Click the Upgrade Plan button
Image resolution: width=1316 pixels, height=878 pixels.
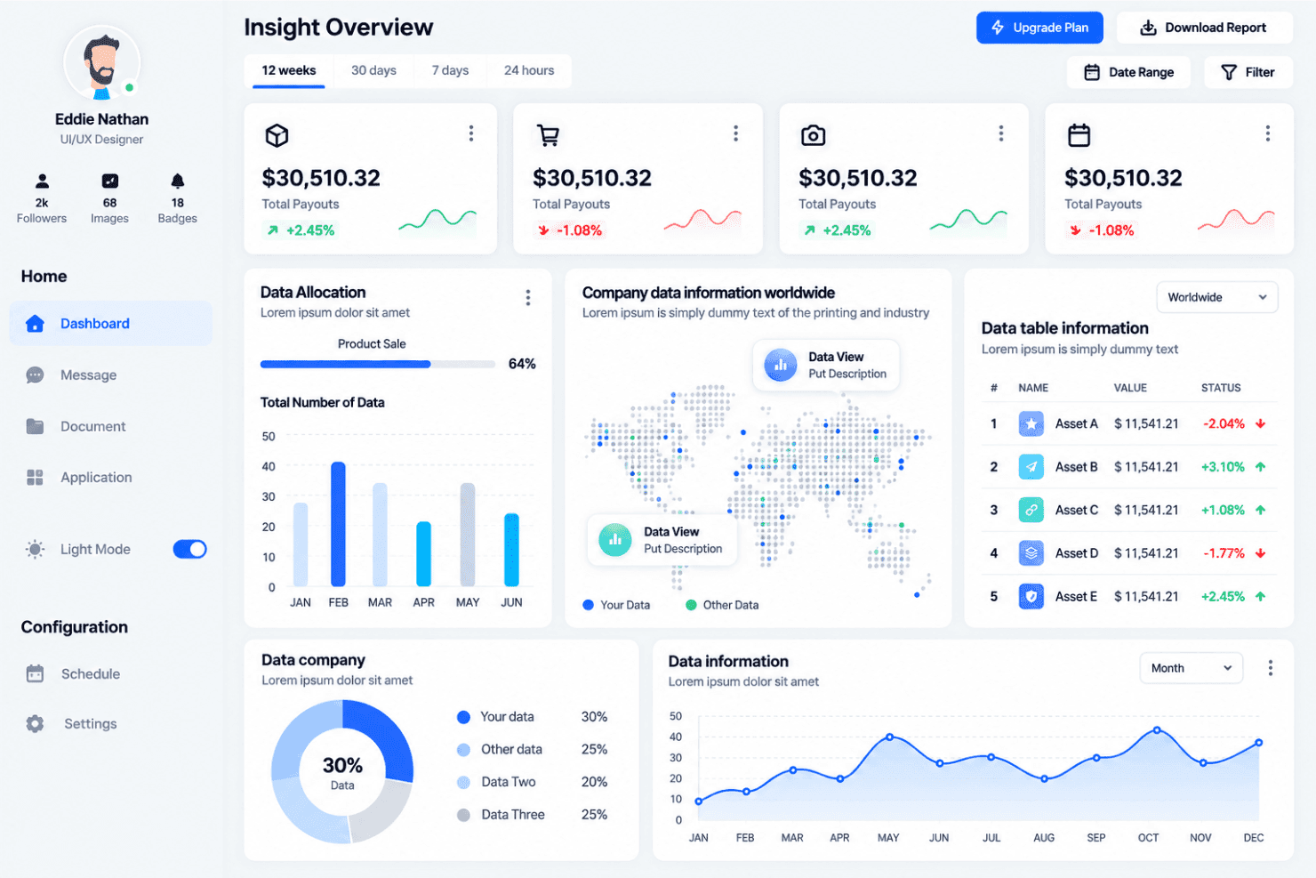click(x=1039, y=28)
